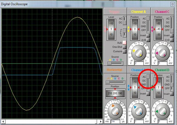Click Channel D Position thumbwheel
This screenshot has width=177, height=125.
click(159, 87)
